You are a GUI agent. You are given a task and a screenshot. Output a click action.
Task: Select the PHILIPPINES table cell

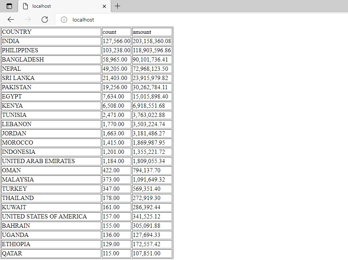[19, 50]
